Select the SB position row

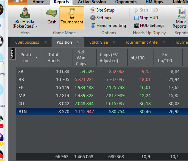point(102,72)
